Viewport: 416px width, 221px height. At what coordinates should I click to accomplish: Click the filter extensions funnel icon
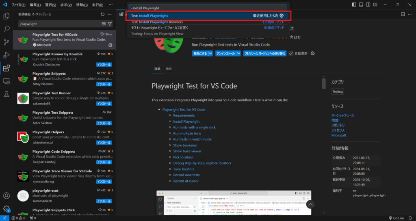click(x=110, y=24)
